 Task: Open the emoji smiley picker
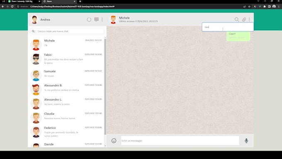pyautogui.click(x=114, y=141)
